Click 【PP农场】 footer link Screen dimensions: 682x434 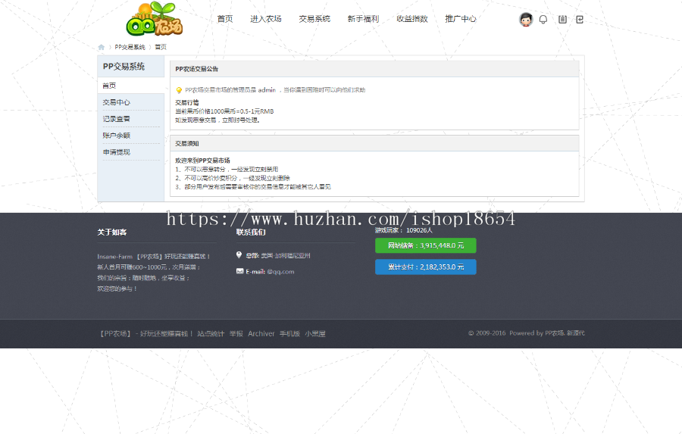tap(115, 333)
